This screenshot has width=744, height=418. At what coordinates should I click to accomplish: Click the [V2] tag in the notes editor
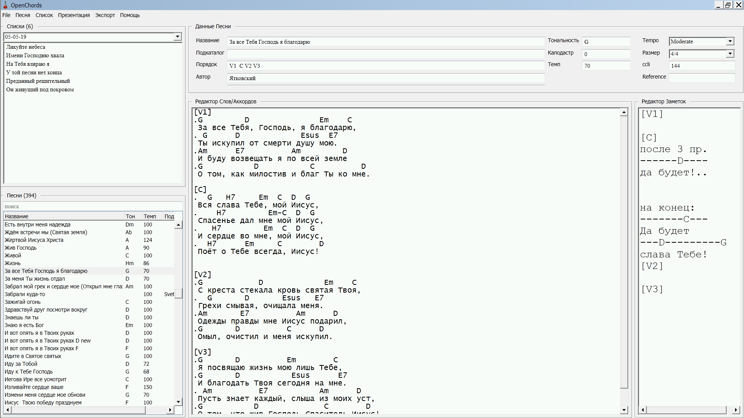point(652,266)
